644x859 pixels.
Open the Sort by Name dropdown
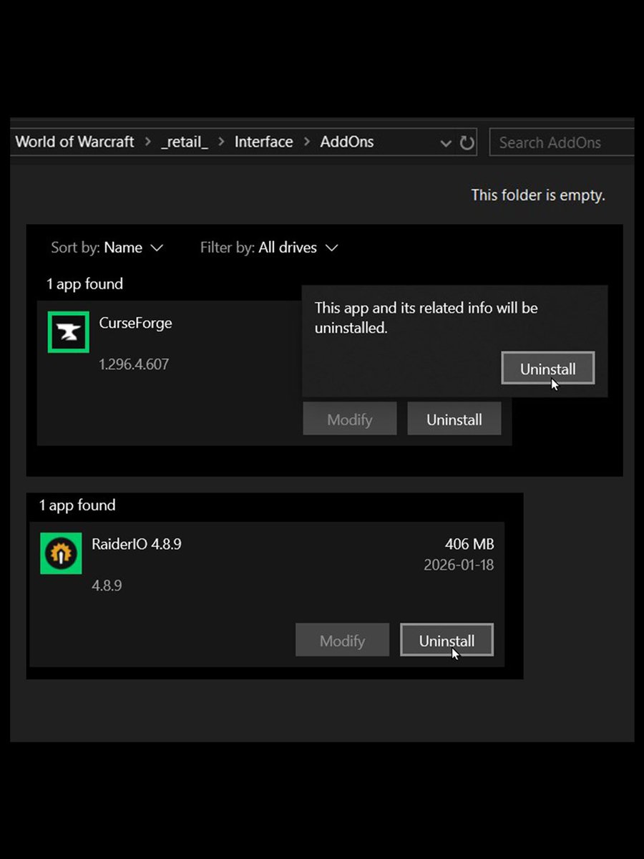point(107,248)
